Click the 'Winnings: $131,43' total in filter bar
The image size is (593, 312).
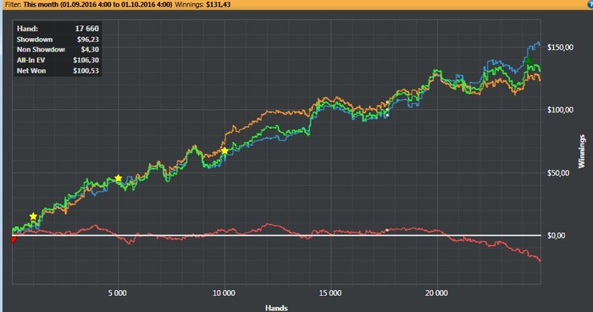point(202,4)
